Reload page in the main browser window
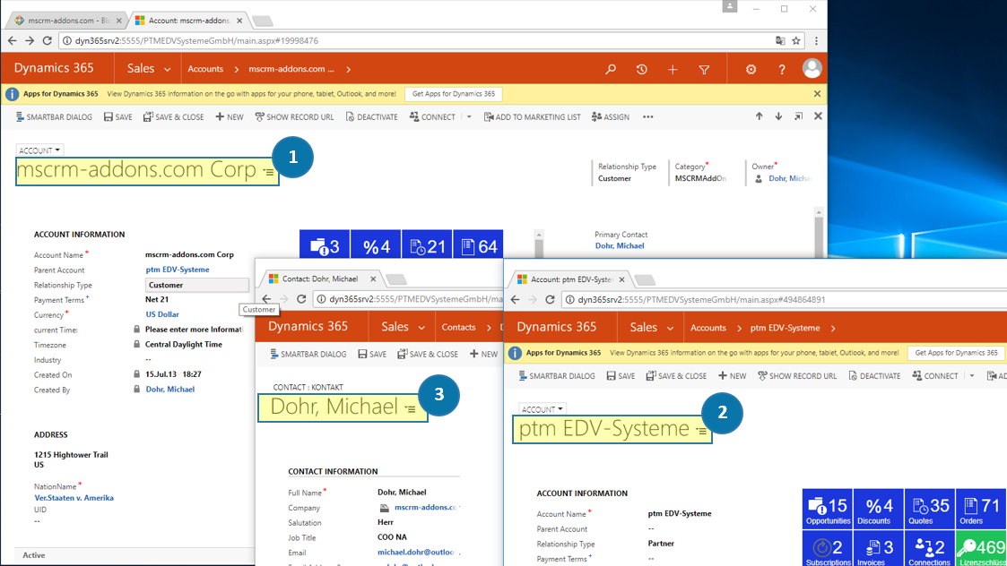Viewport: 1007px width, 566px height. pos(47,40)
